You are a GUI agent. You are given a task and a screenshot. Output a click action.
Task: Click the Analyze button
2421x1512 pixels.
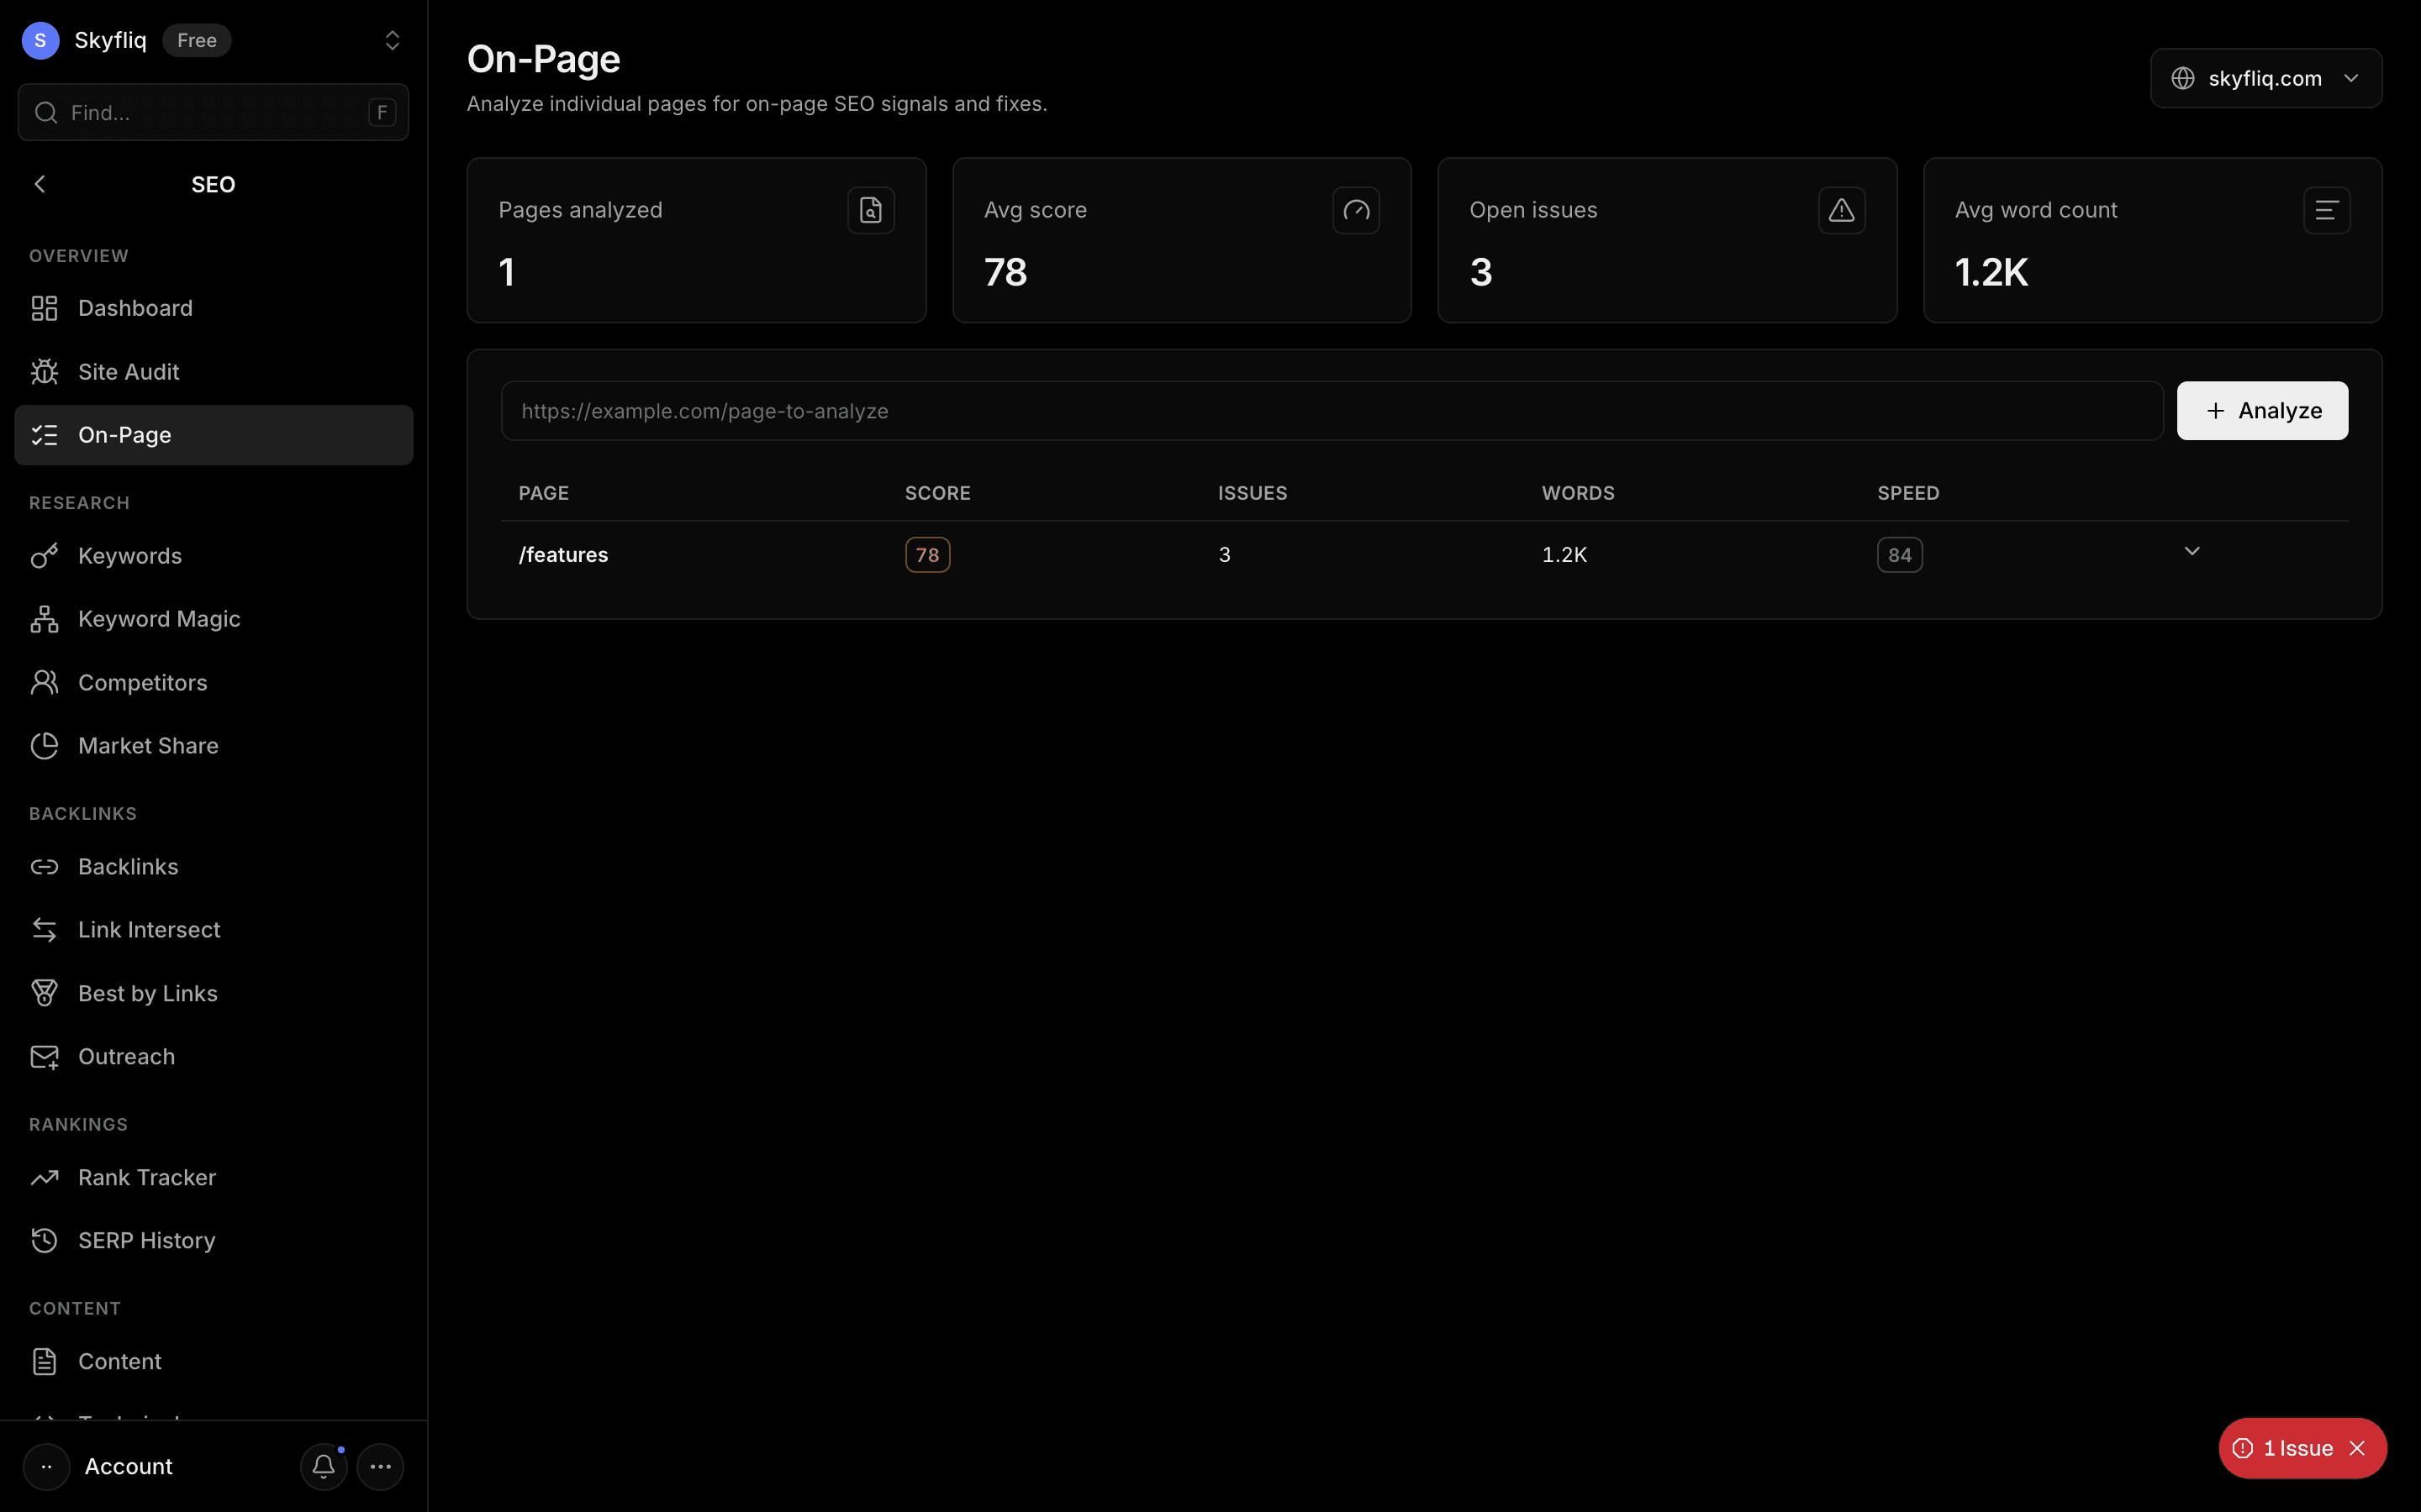tap(2262, 411)
